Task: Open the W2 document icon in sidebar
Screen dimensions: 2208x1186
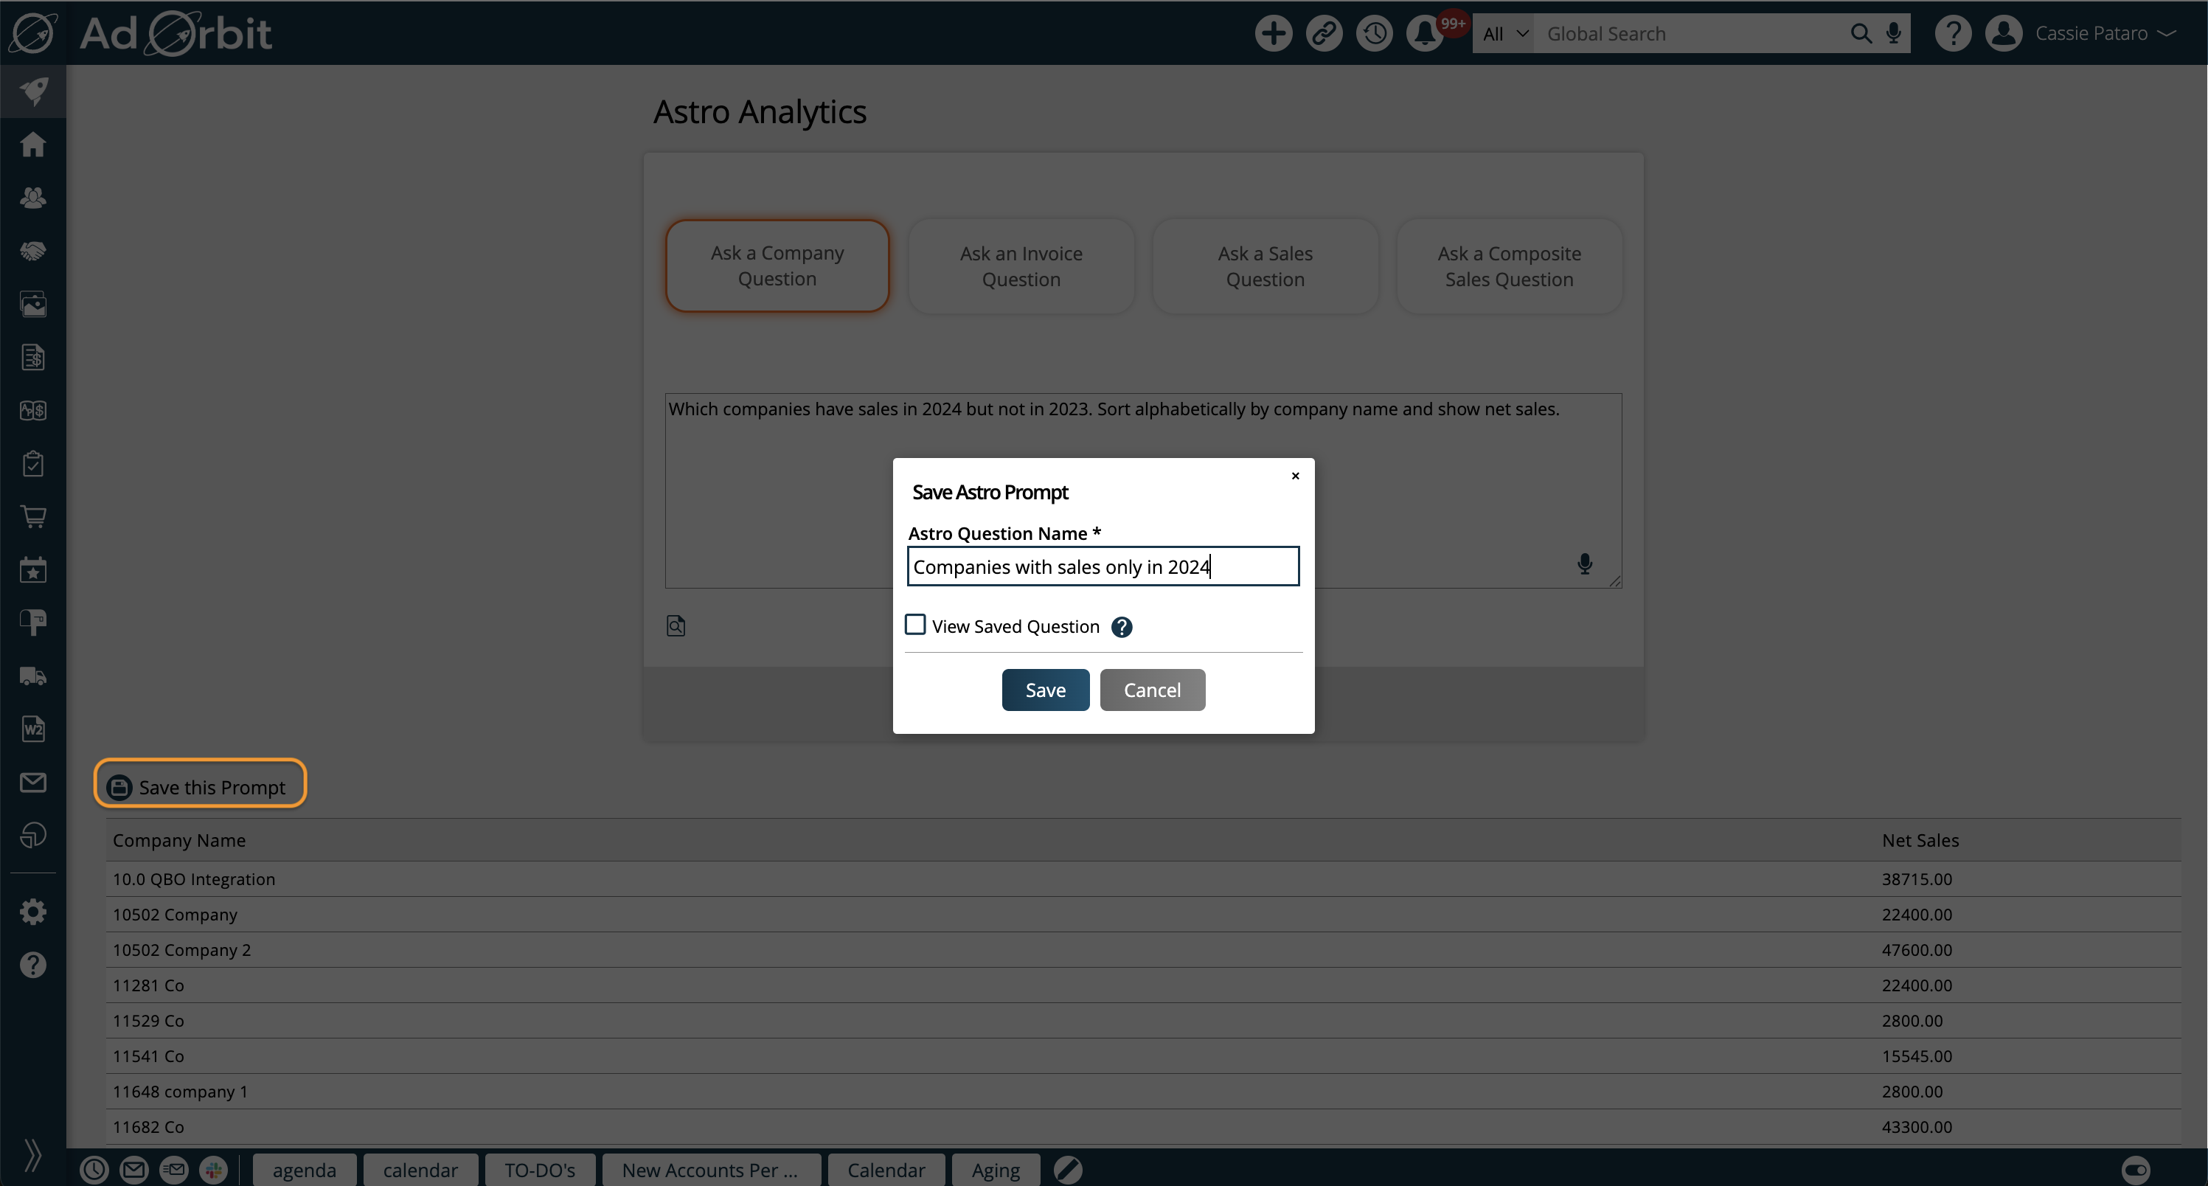Action: (x=32, y=729)
